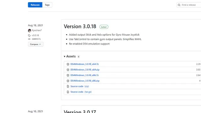Click the search magnifier icon
This screenshot has width=201, height=113.
(179, 5)
